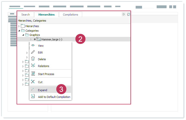Click the Relations network icon
Image resolution: width=186 pixels, height=120 pixels.
pyautogui.click(x=33, y=66)
